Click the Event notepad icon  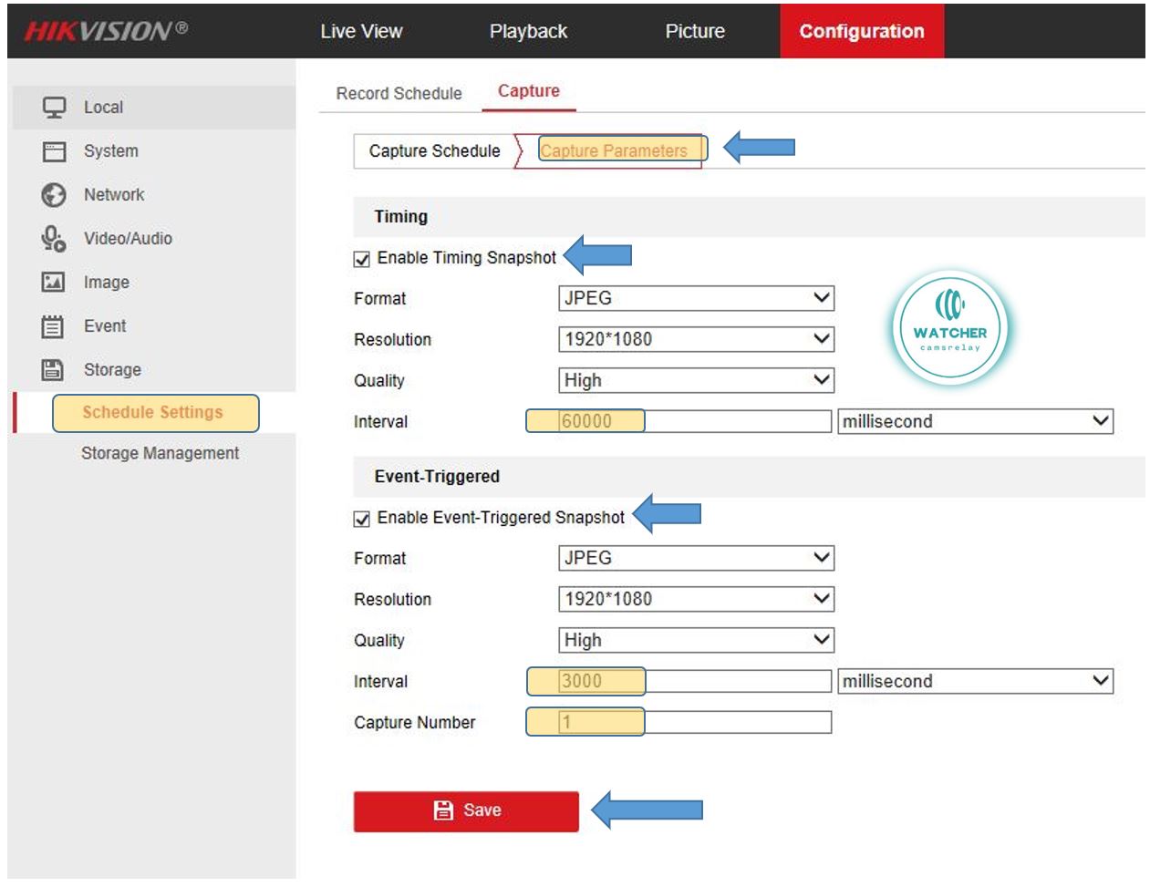(53, 326)
